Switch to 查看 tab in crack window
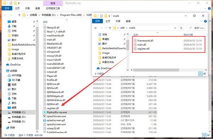 (x=128, y=21)
